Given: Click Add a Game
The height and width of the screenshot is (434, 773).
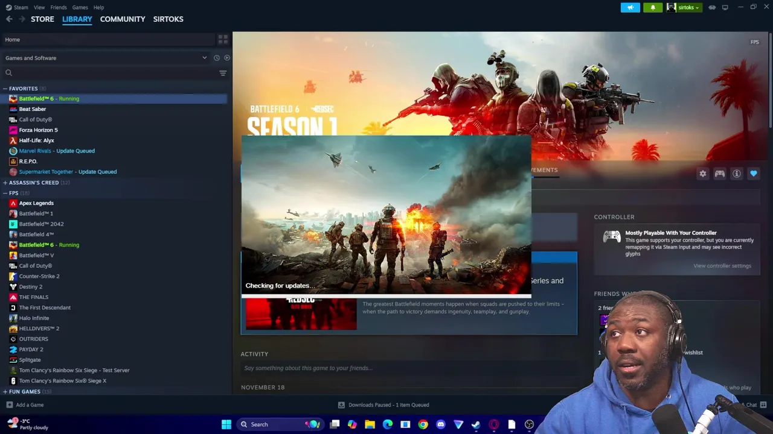Looking at the screenshot, I should (x=25, y=405).
